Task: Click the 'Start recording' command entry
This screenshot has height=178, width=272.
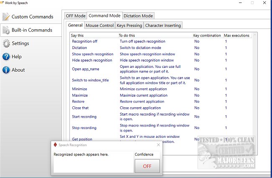Action: (x=84, y=117)
